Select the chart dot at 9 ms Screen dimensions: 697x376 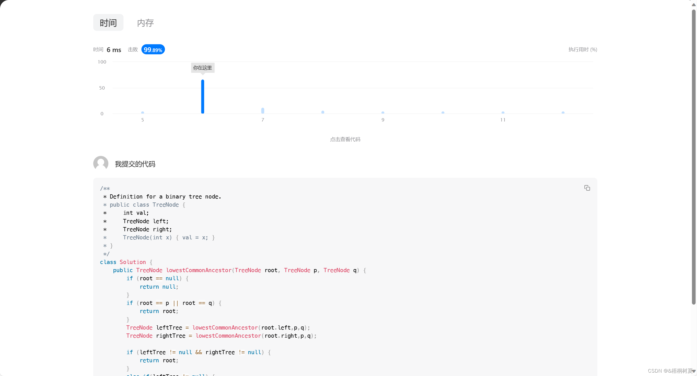pos(383,113)
